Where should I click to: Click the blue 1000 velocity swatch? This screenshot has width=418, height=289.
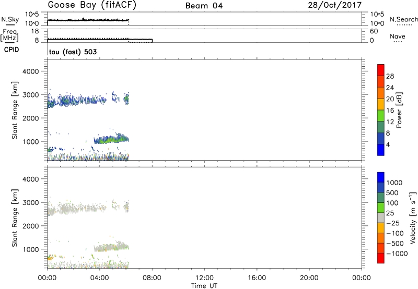[x=381, y=177]
